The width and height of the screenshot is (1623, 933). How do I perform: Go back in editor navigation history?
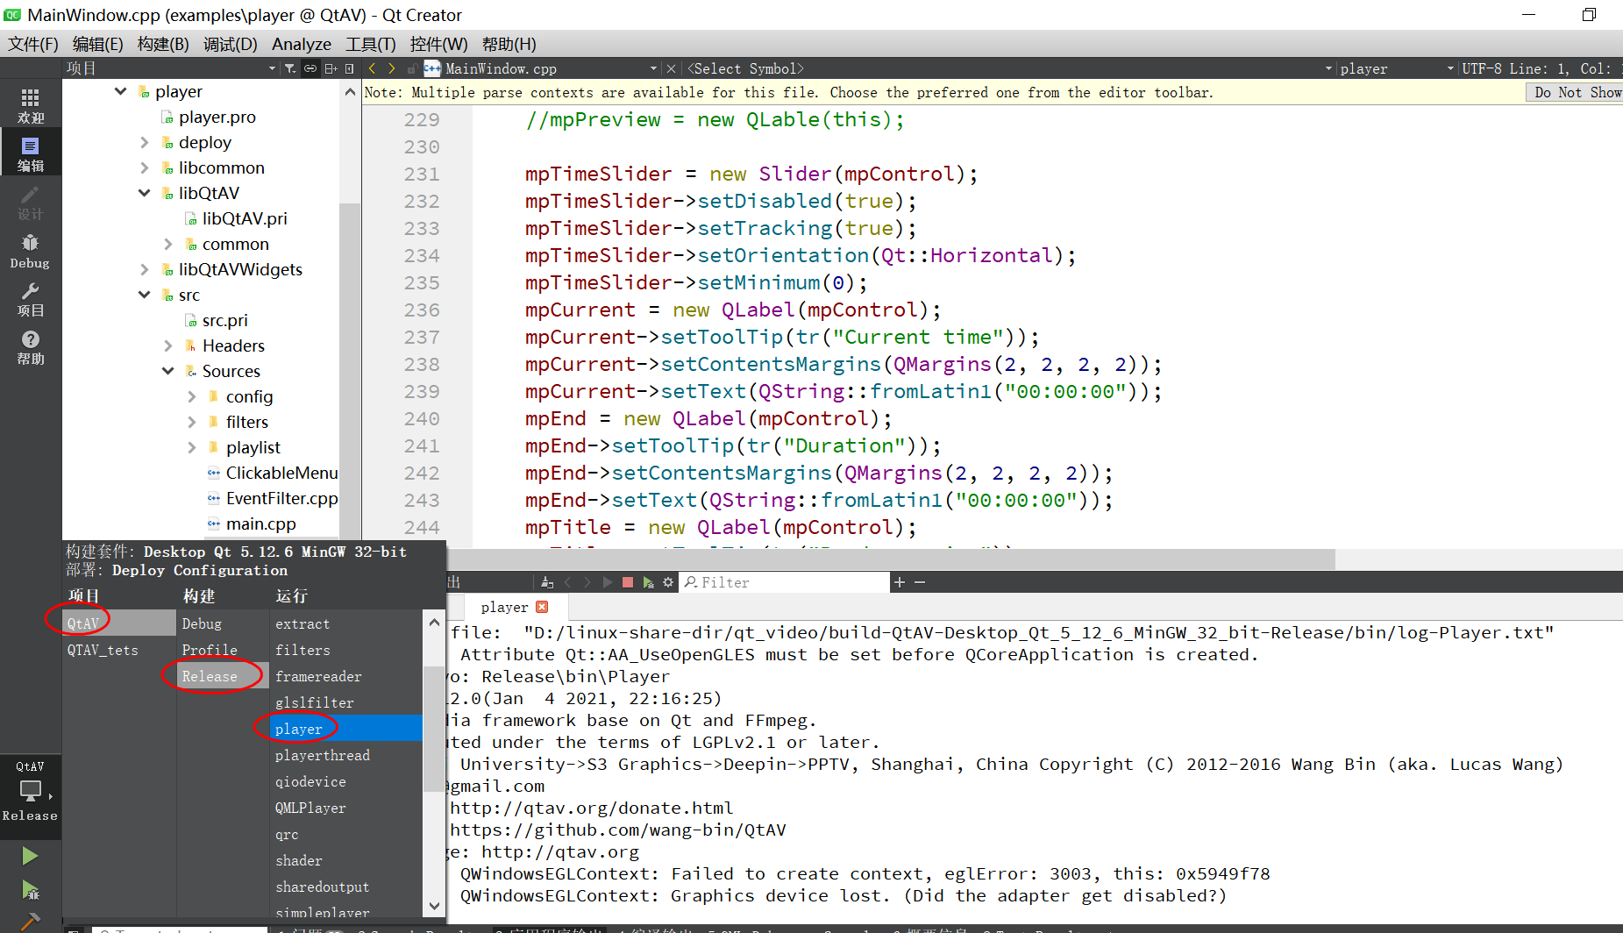tap(372, 68)
